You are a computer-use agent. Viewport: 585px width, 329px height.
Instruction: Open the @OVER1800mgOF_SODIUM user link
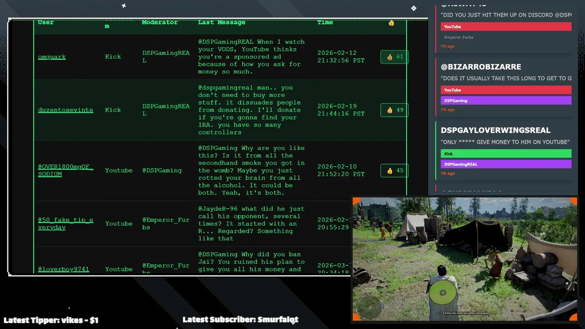pos(65,170)
